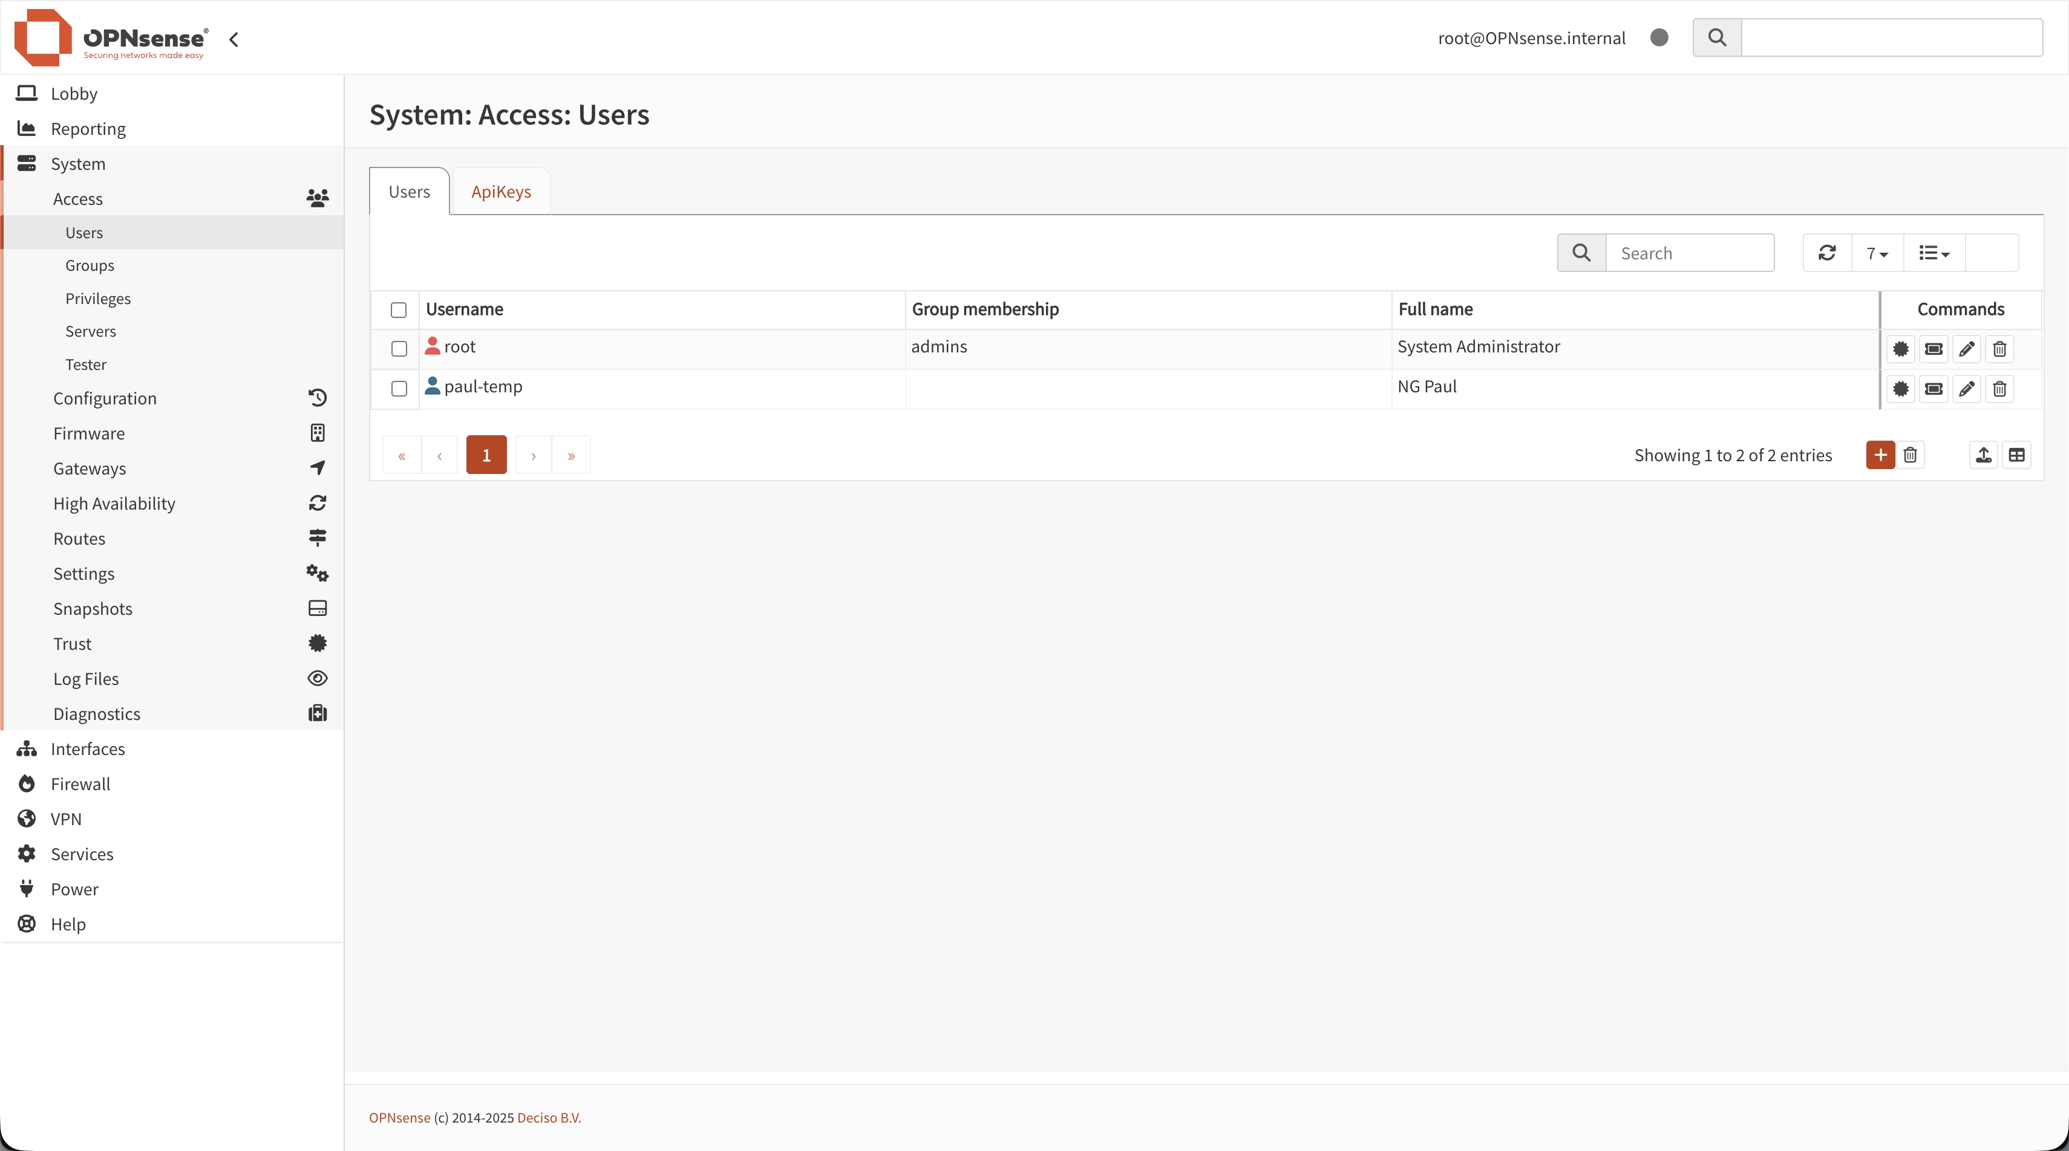Open the entries-per-page dropdown showing 7
Viewport: 2069px width, 1151px height.
click(1877, 253)
